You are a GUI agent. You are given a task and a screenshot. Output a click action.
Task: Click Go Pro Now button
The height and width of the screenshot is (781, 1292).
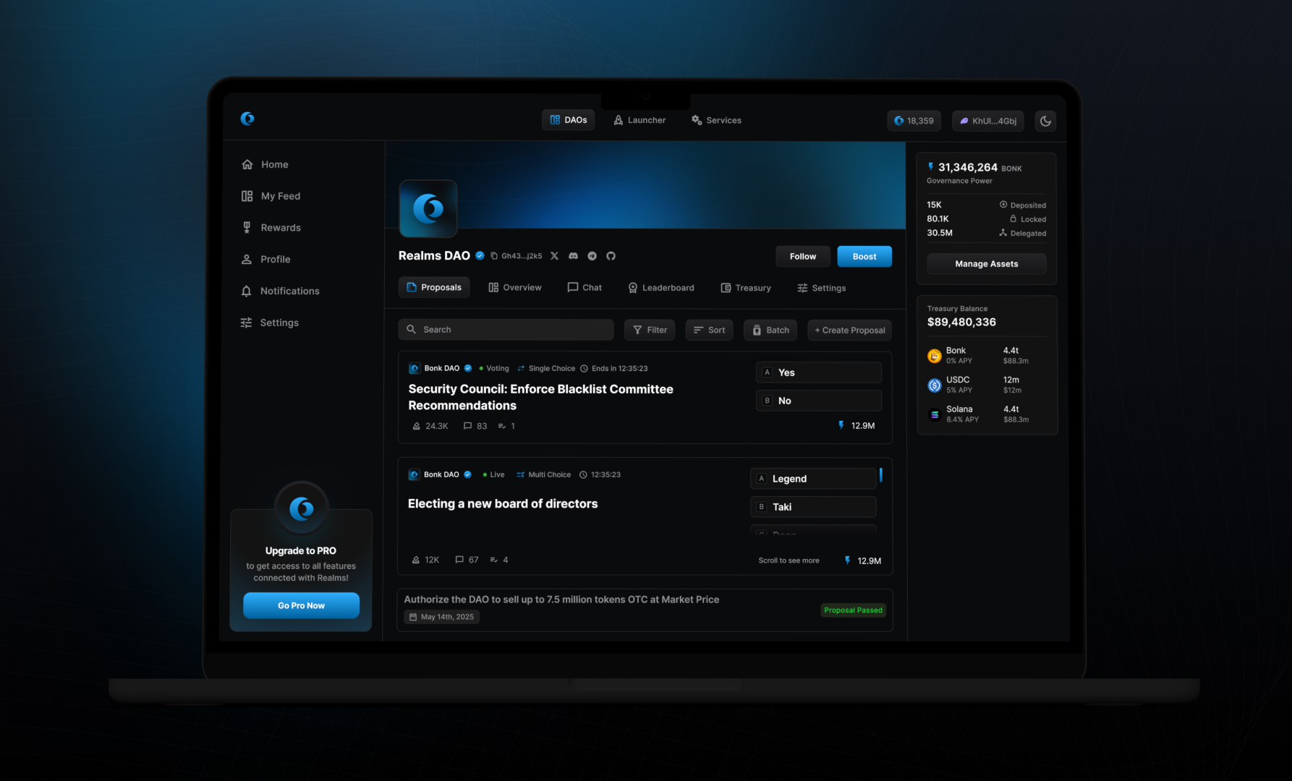[301, 606]
